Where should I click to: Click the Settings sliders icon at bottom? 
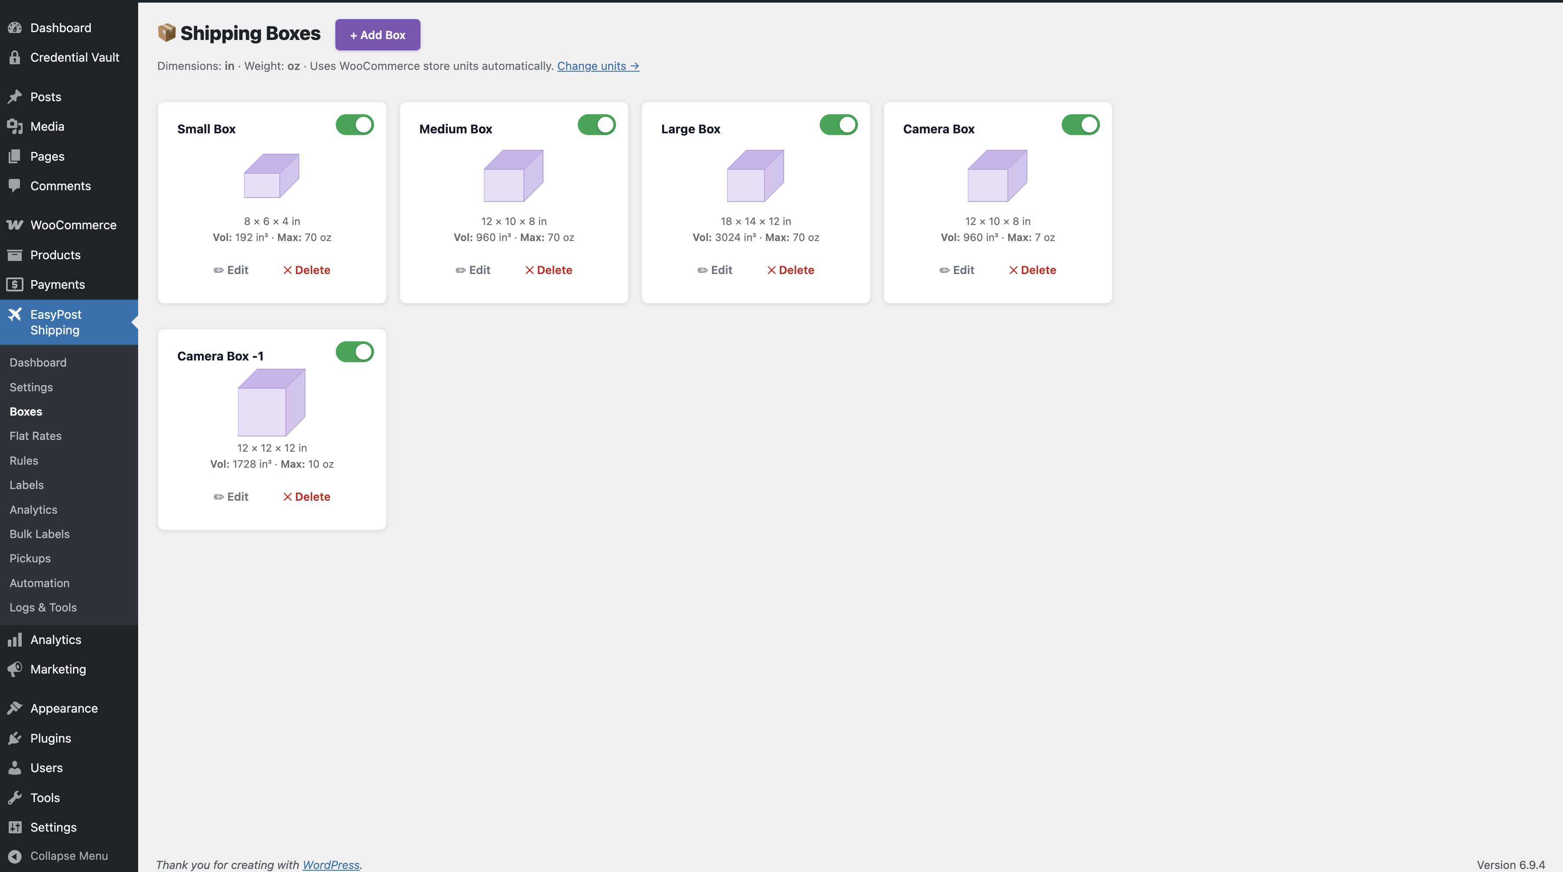click(15, 828)
